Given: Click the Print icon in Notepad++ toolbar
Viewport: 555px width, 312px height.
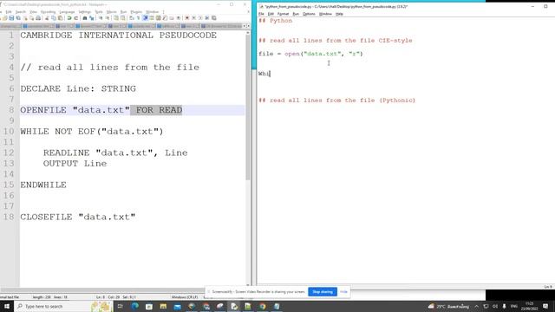Looking at the screenshot, I should 38,18.
